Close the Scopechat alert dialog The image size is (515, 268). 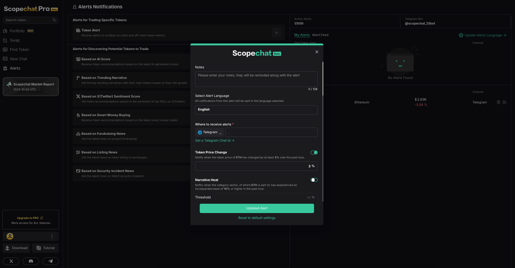[x=317, y=52]
